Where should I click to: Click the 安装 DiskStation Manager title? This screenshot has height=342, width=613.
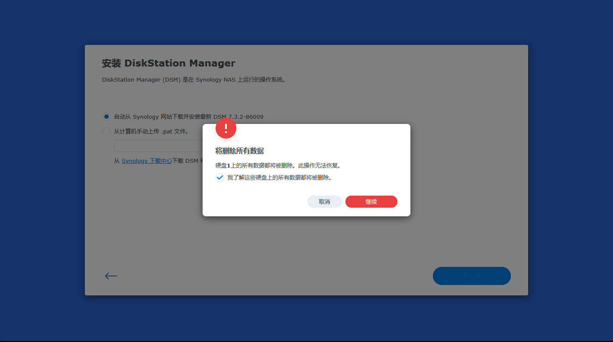tap(168, 63)
